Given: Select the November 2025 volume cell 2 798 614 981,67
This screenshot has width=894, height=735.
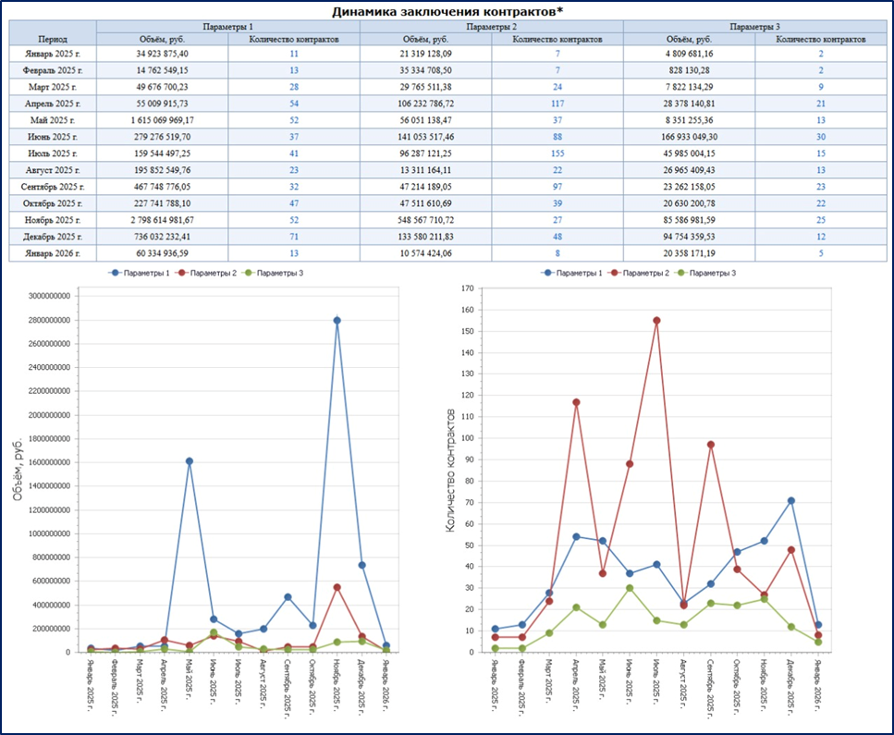Looking at the screenshot, I should 162,219.
